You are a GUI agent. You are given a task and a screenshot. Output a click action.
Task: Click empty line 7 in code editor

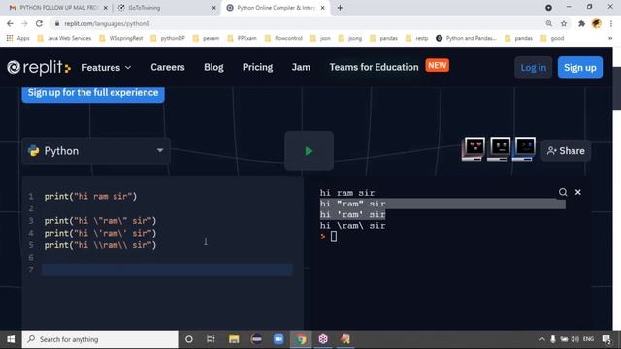pos(167,270)
